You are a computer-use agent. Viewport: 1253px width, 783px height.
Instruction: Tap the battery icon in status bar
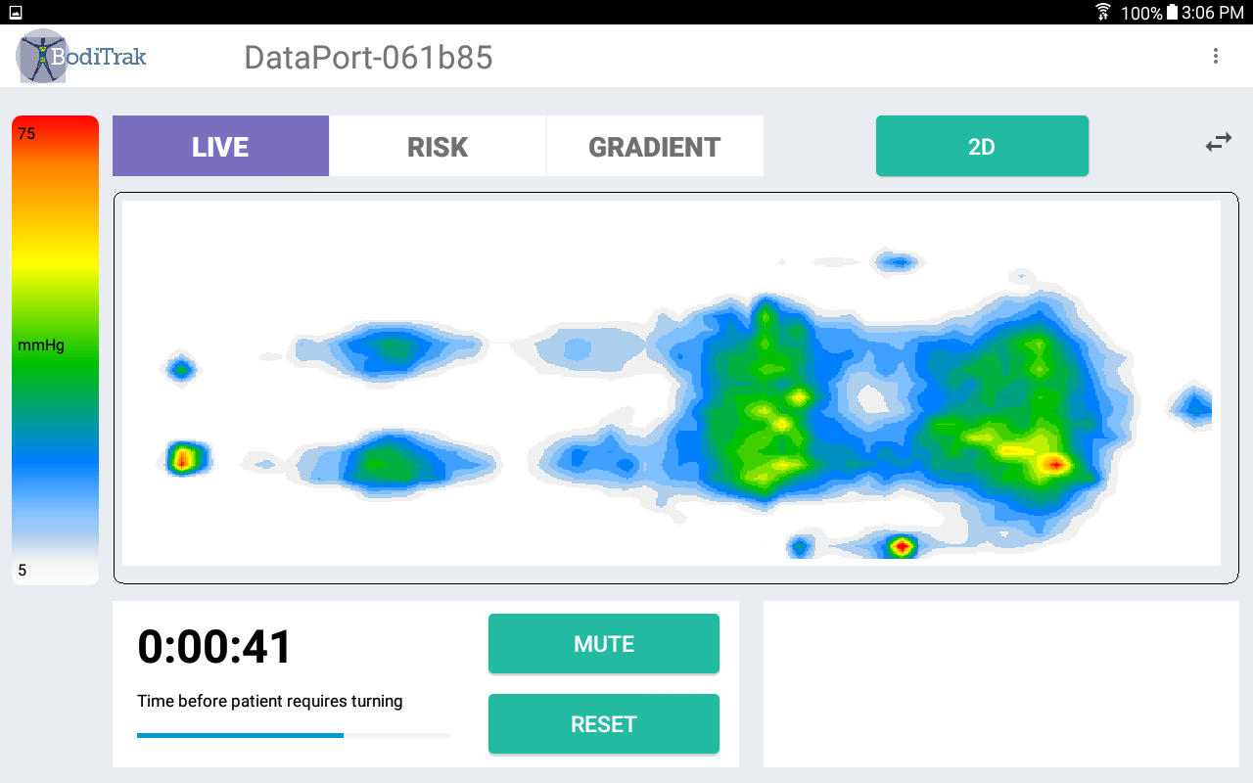(1172, 12)
